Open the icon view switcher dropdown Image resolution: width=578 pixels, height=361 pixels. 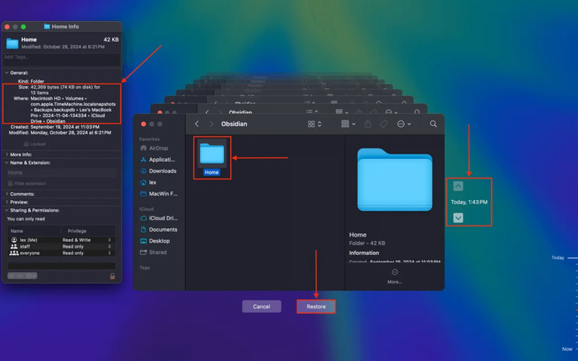click(x=314, y=124)
